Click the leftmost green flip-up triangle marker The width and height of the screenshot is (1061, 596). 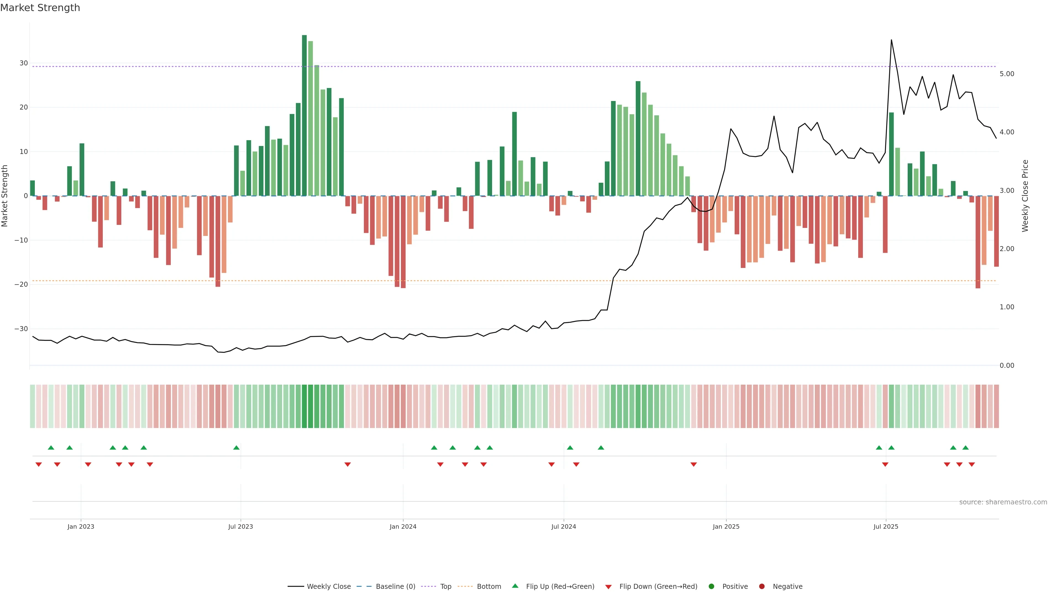51,448
